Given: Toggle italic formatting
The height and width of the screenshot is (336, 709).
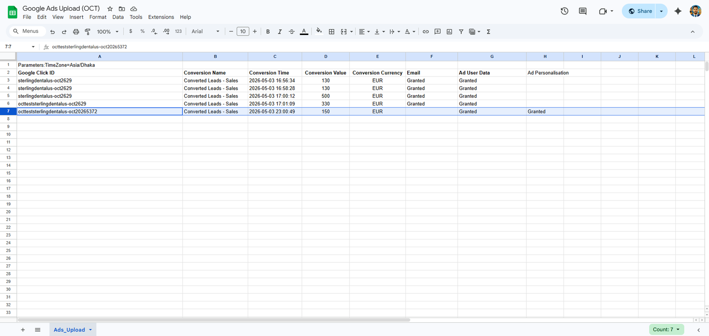Looking at the screenshot, I should pos(280,31).
